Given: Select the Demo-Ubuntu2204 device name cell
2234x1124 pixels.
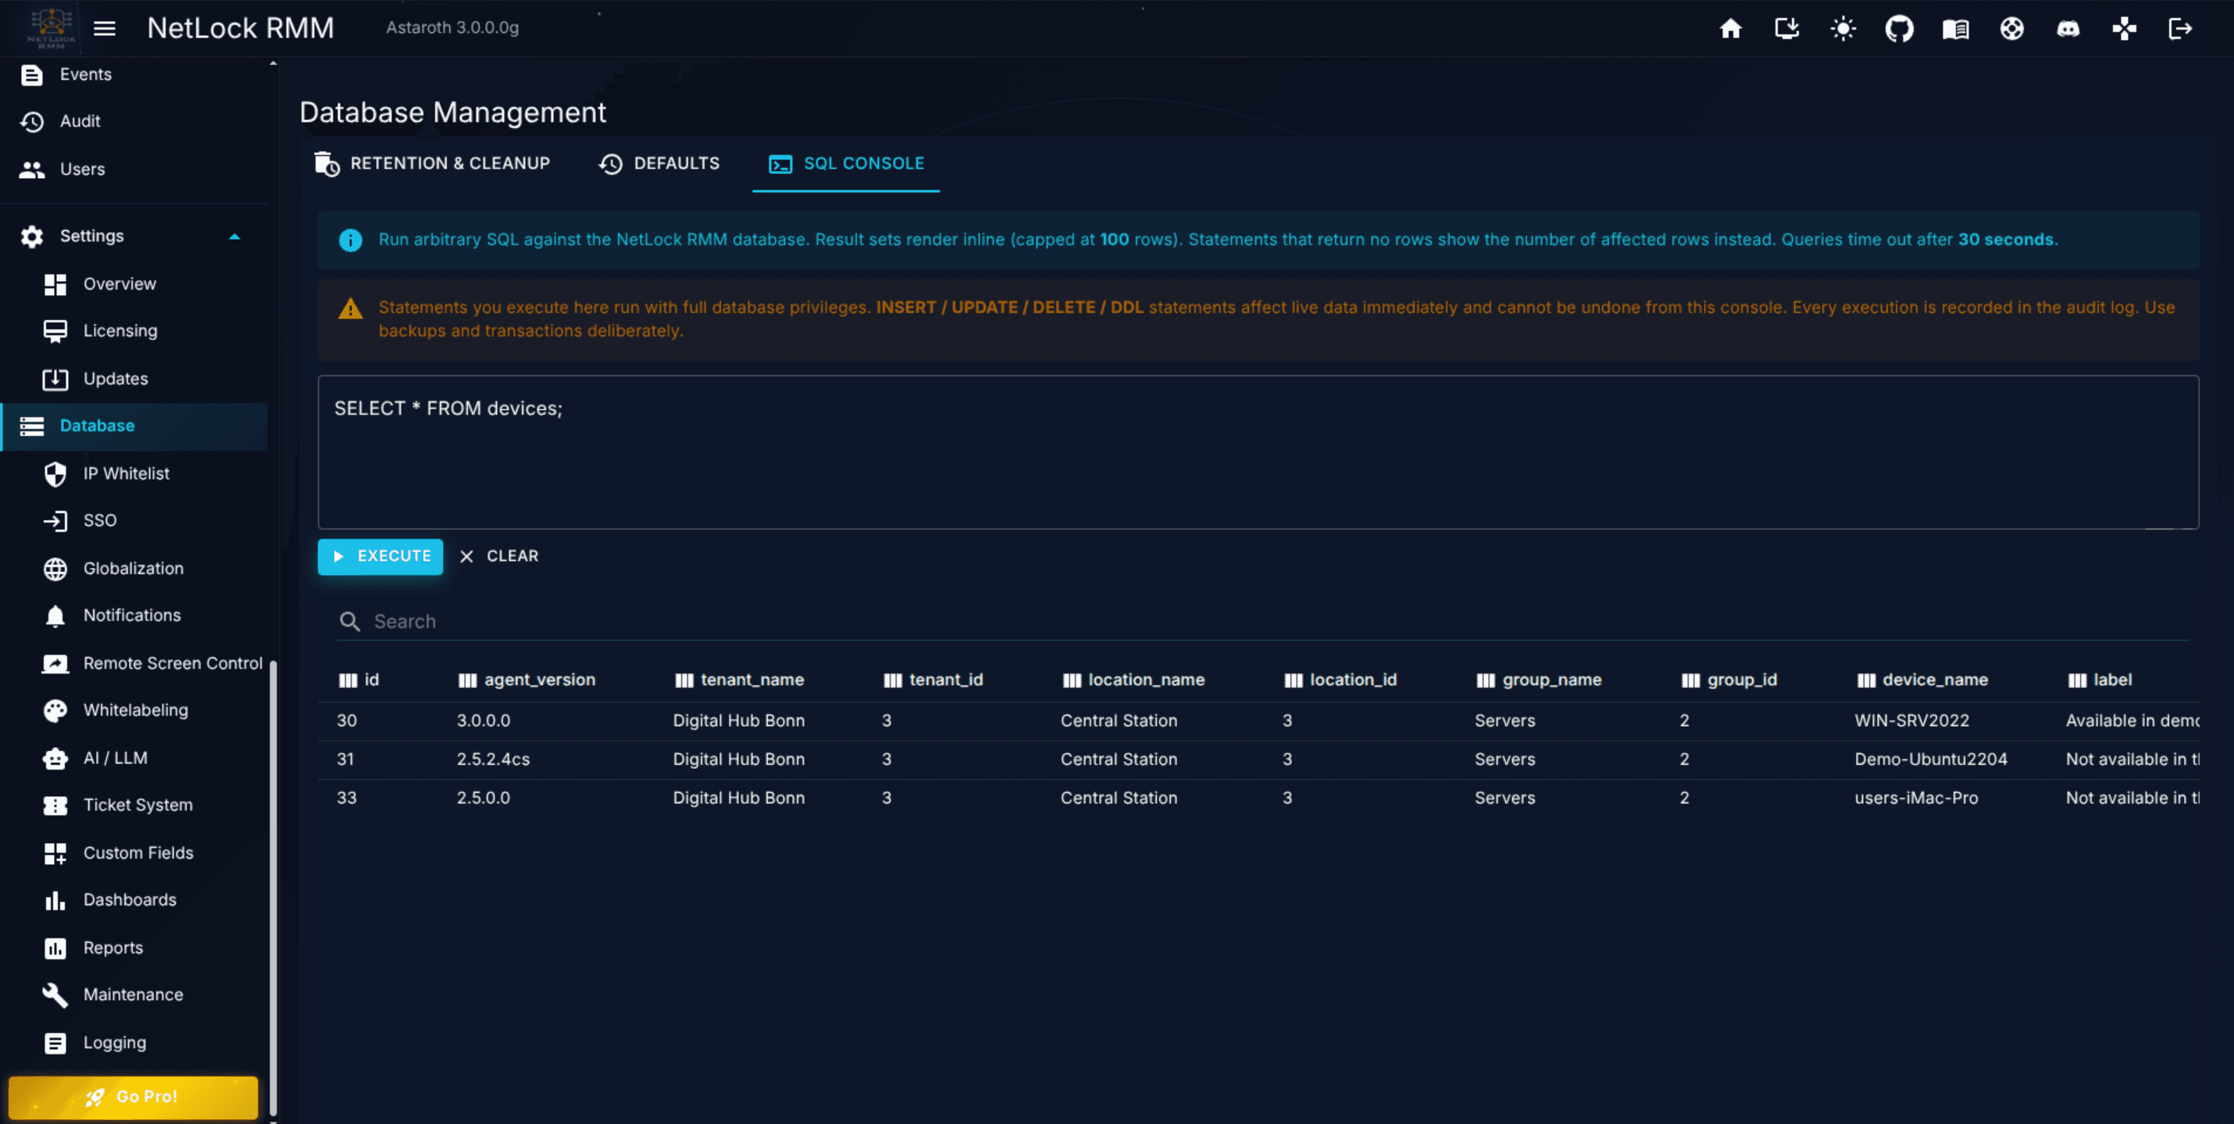Looking at the screenshot, I should (x=1930, y=760).
